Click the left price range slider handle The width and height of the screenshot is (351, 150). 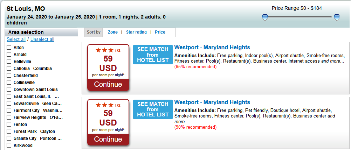[265, 17]
